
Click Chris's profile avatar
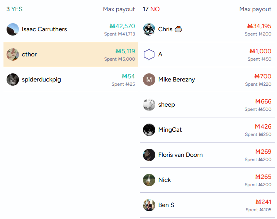(x=149, y=29)
